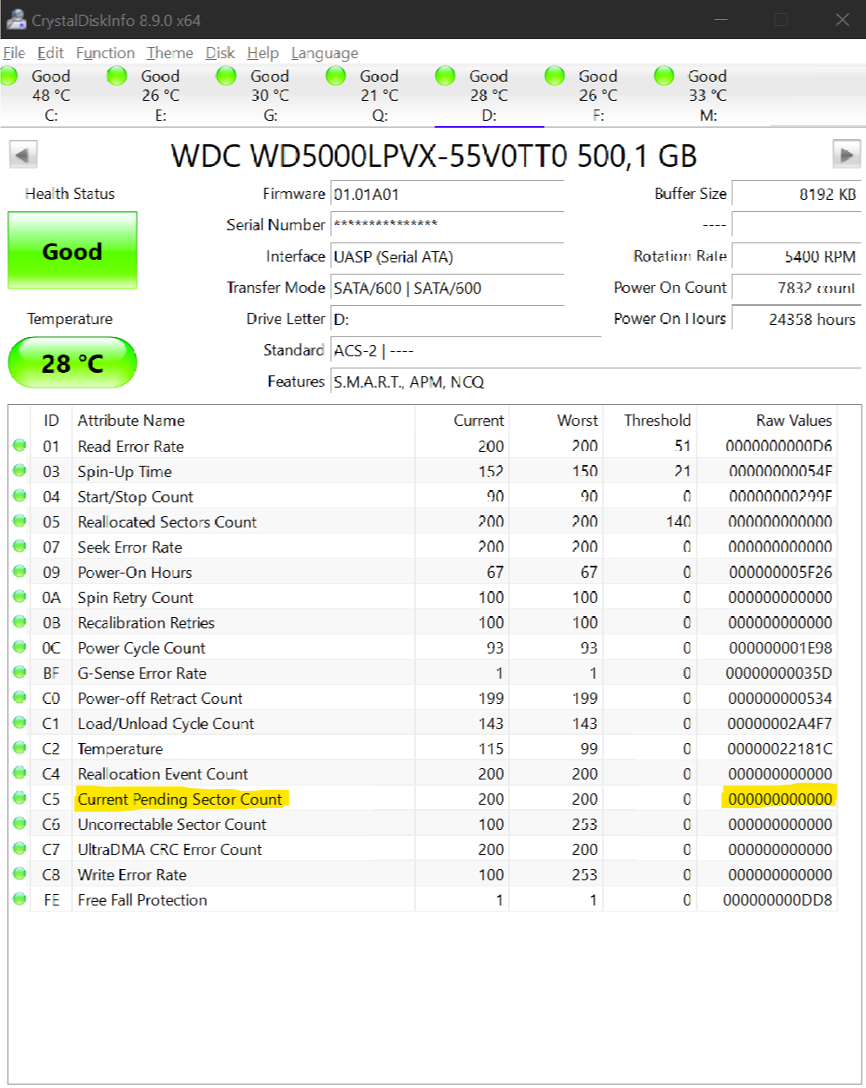This screenshot has width=866, height=1088.
Task: Select the Uncorrectable Sector Count row
Action: pos(423,824)
